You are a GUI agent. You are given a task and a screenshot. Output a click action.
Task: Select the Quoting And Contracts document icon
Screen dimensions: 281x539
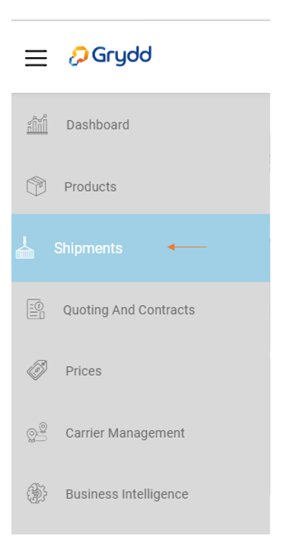(x=36, y=309)
